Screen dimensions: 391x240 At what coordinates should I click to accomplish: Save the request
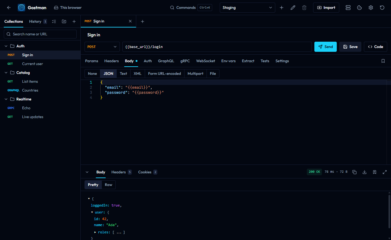coord(350,47)
